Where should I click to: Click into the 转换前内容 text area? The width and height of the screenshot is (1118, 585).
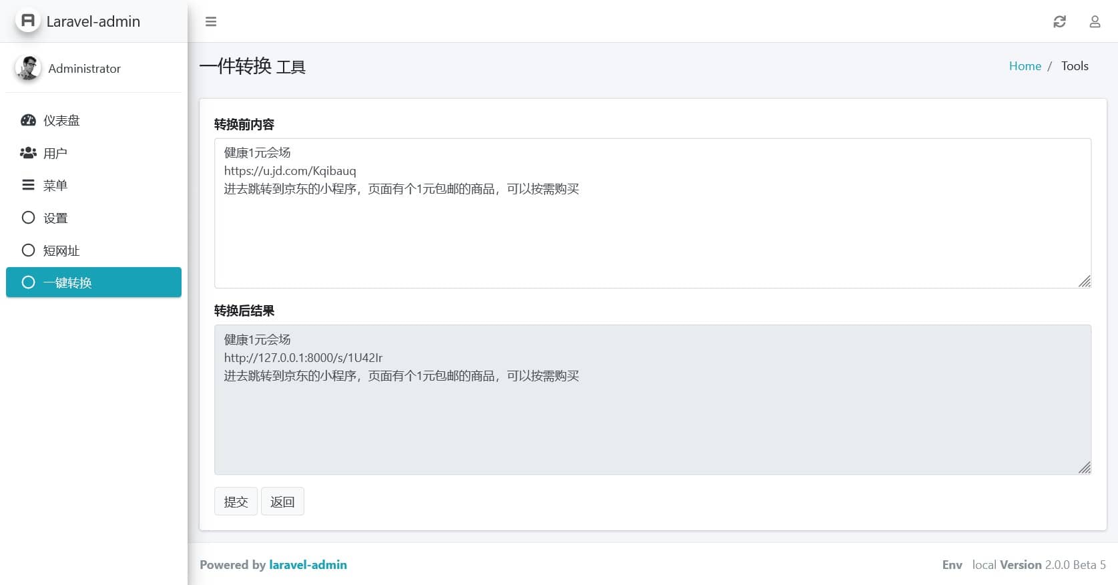(652, 234)
